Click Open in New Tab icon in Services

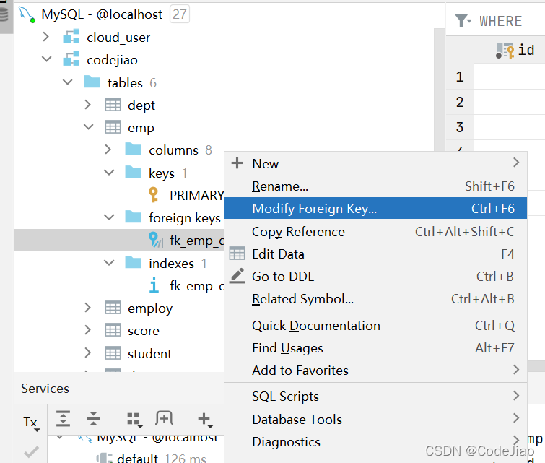[x=164, y=418]
